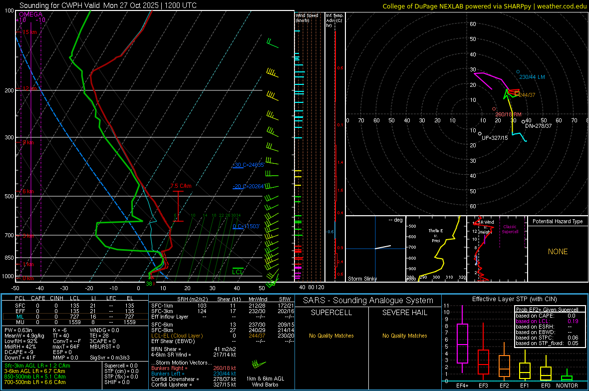
Task: Click No Quality Matches under SEVERE HAIL
Action: (404, 336)
